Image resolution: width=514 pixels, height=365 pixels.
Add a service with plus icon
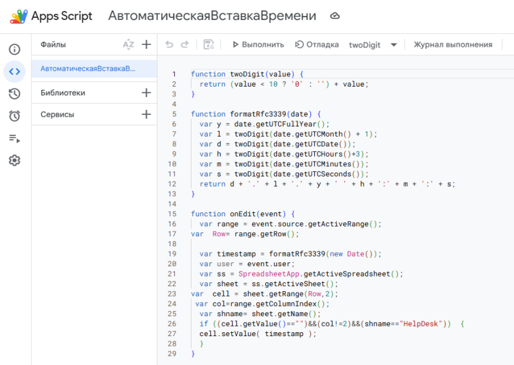(146, 114)
